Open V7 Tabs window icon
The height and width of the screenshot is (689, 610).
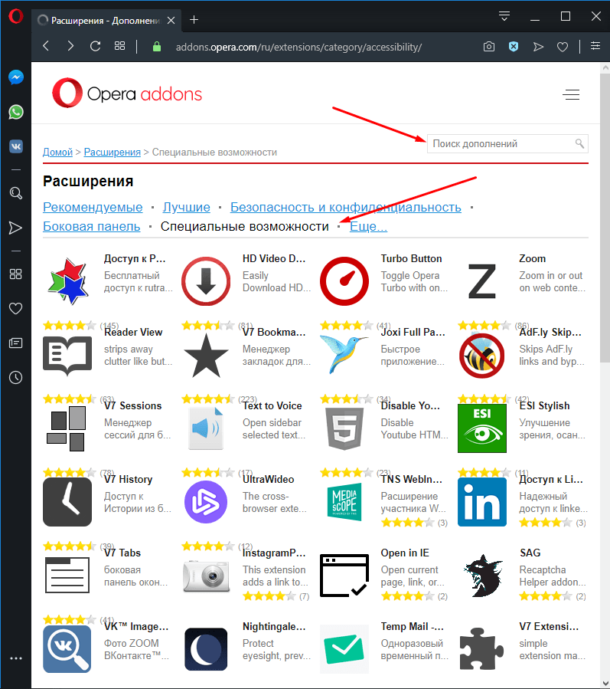(x=67, y=576)
